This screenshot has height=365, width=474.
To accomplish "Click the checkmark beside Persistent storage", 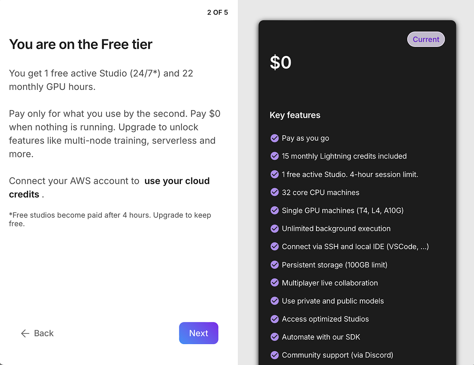I will tap(275, 264).
